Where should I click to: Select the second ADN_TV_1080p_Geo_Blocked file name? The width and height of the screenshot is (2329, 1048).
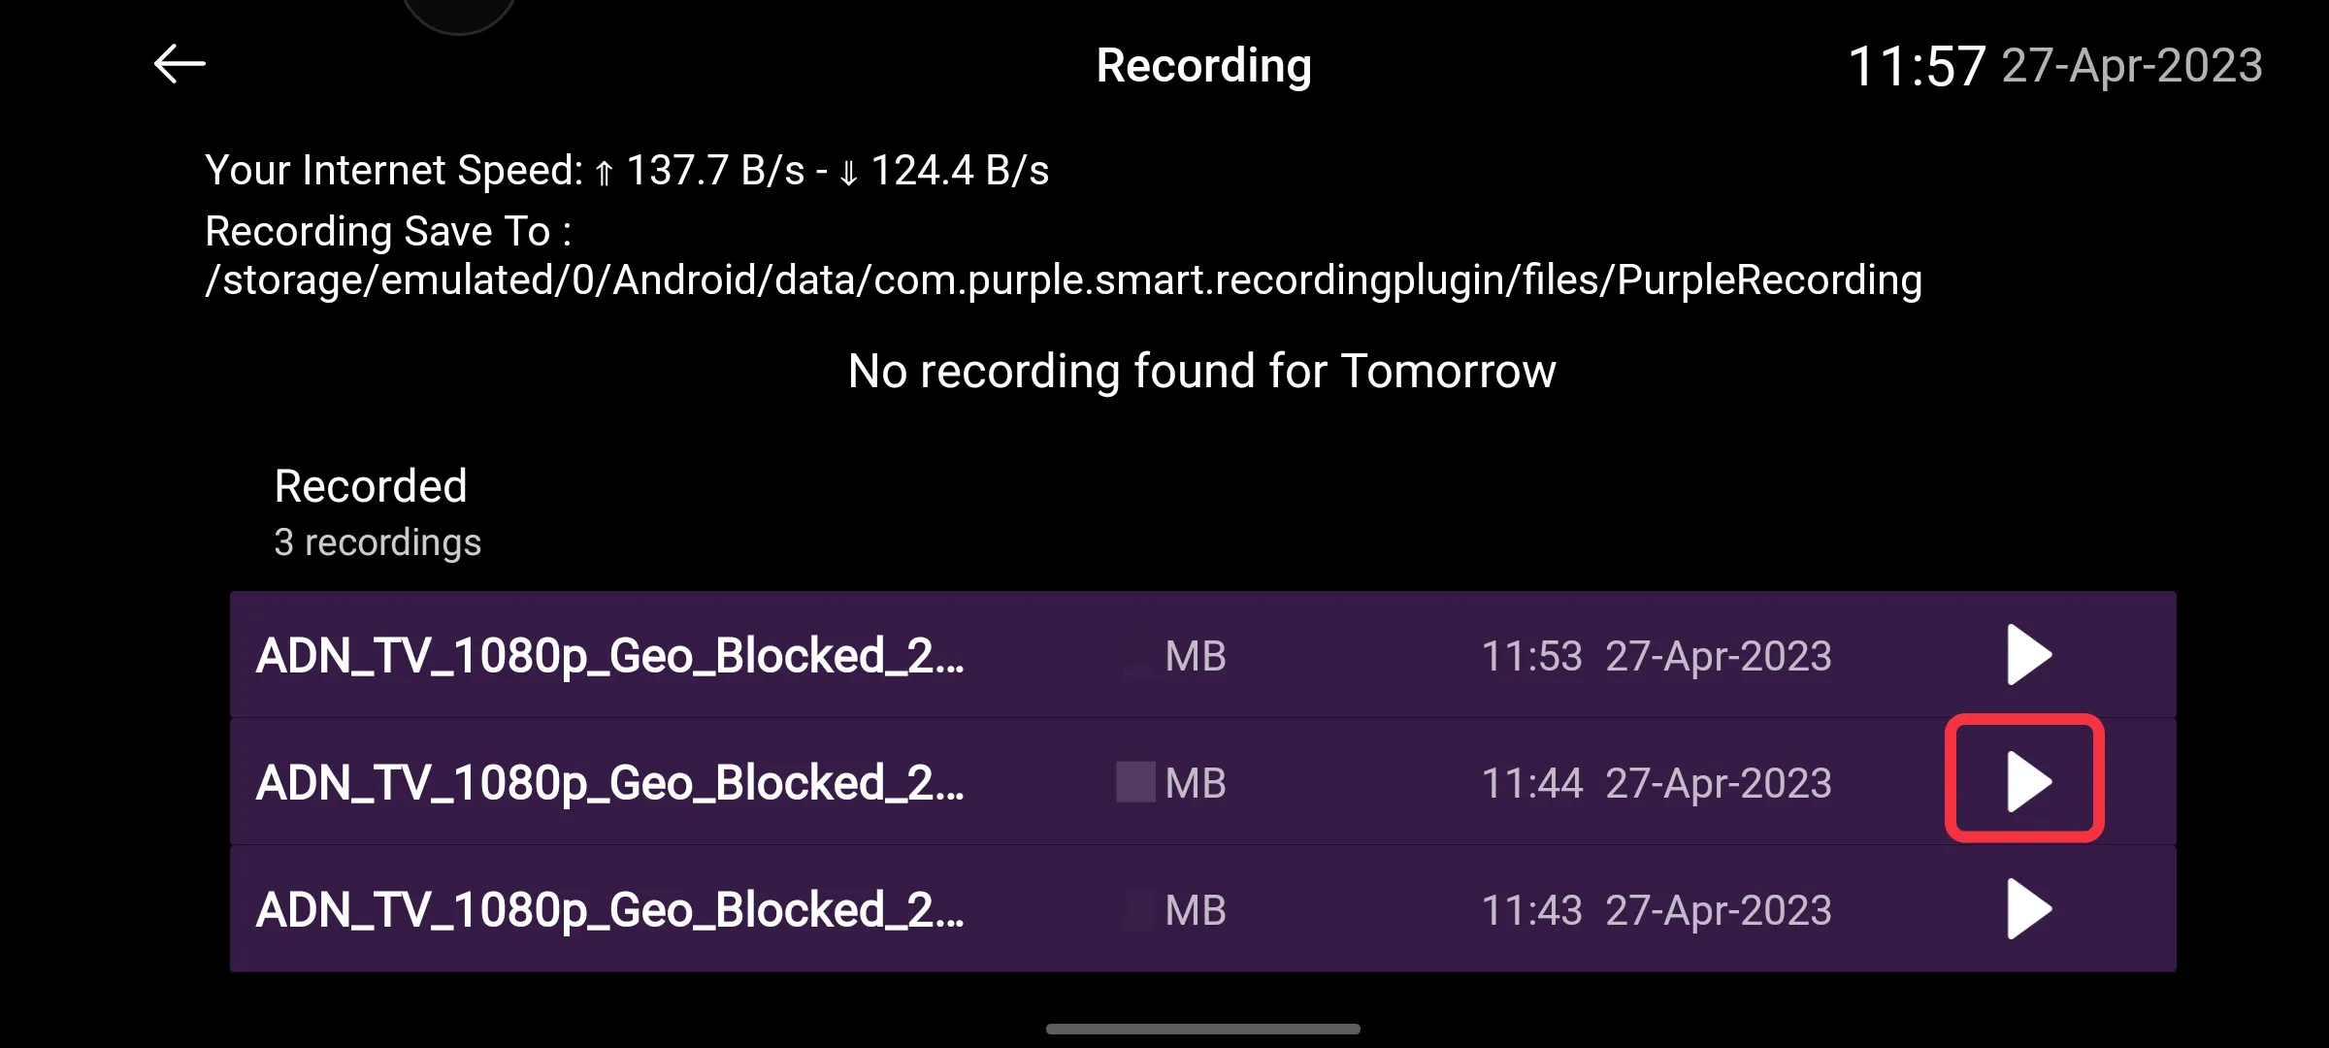pyautogui.click(x=609, y=783)
